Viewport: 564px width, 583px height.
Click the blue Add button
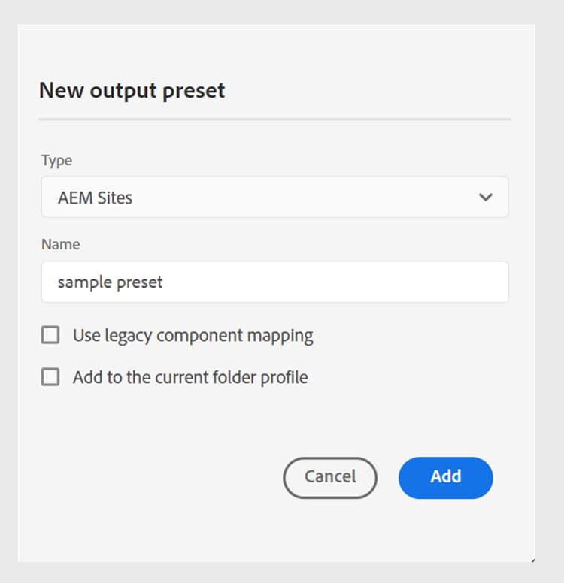pos(445,477)
